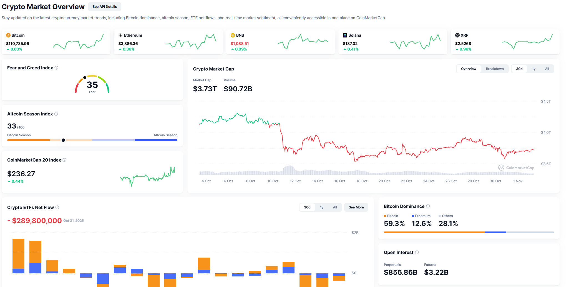Click the BNB coin logo icon
This screenshot has height=287, width=579.
233,35
